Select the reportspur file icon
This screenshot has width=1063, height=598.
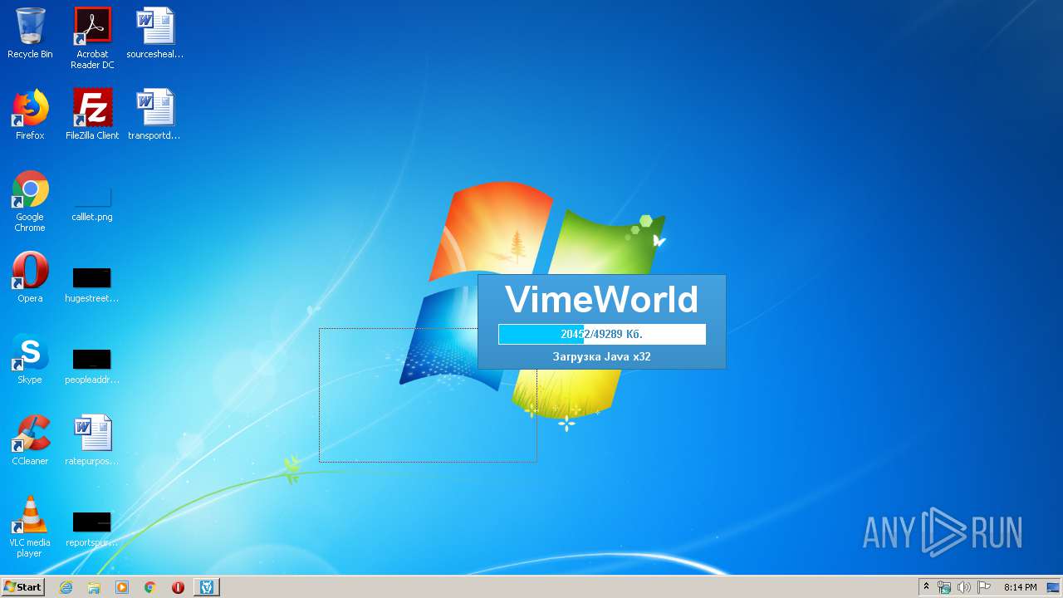tap(92, 528)
